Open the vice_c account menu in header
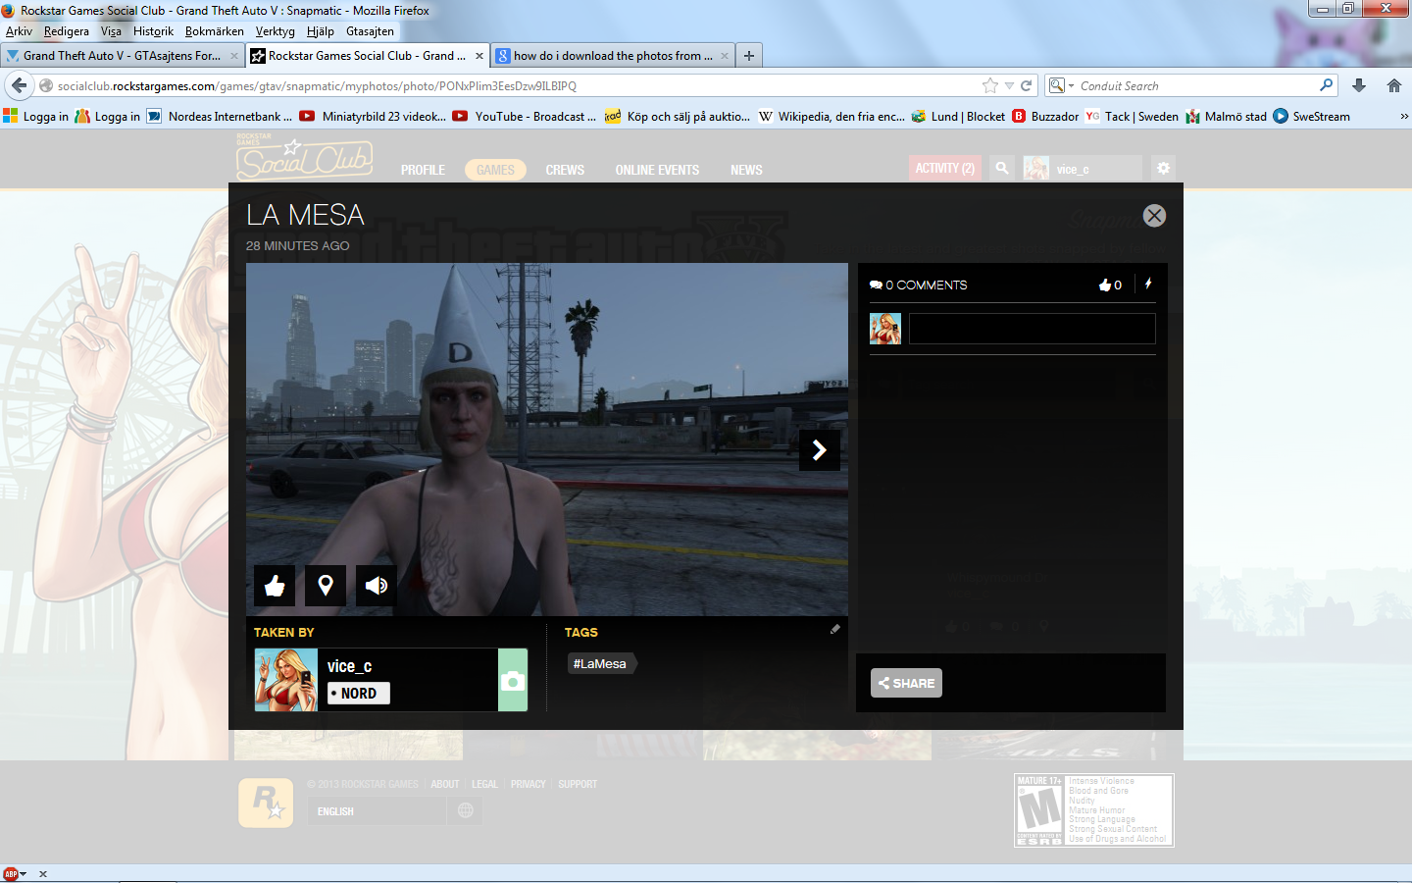The height and width of the screenshot is (883, 1412). (x=1083, y=168)
